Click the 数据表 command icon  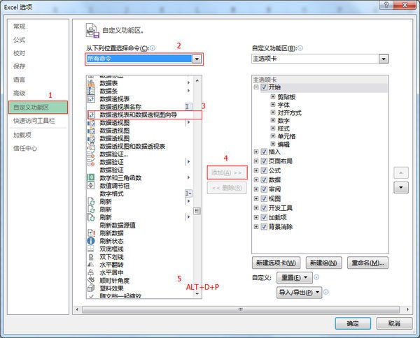[91, 83]
